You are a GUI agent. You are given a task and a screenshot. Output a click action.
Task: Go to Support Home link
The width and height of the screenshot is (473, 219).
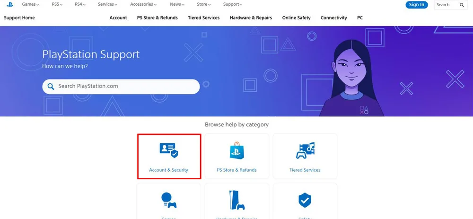point(19,18)
